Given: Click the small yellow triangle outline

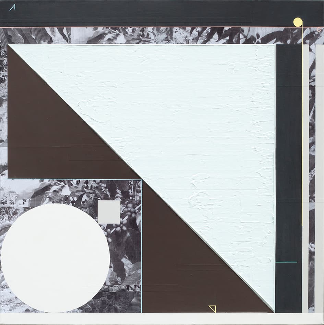Looking at the screenshot, I should (213, 309).
